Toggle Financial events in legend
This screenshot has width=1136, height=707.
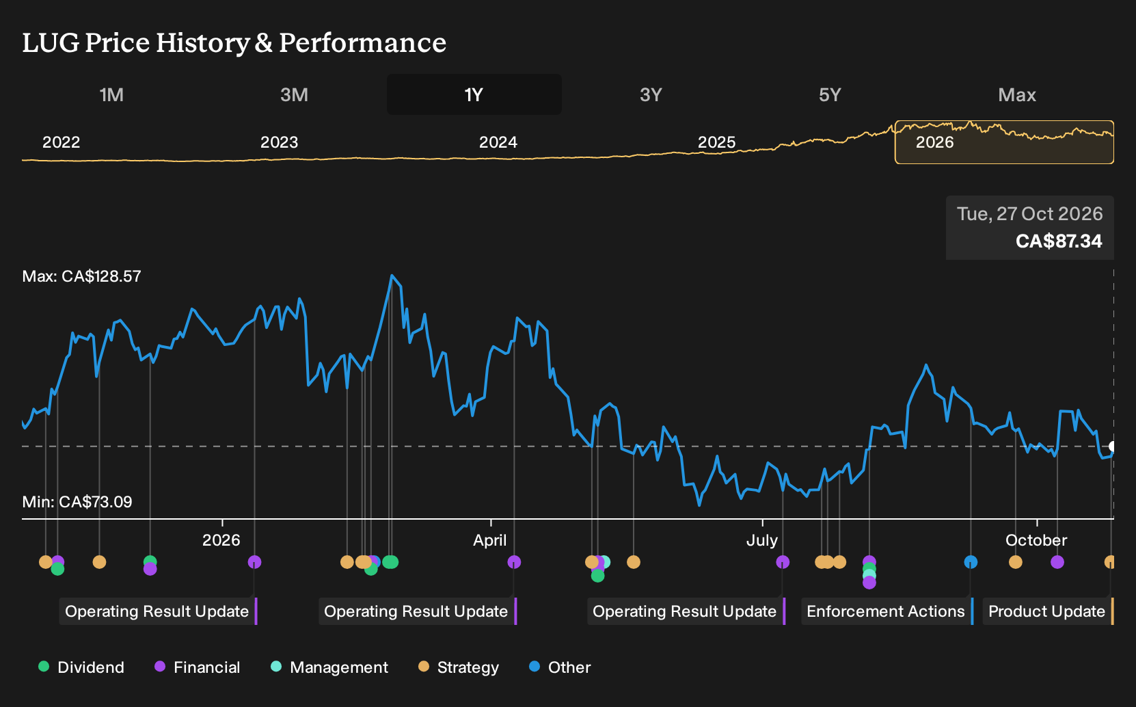point(197,667)
